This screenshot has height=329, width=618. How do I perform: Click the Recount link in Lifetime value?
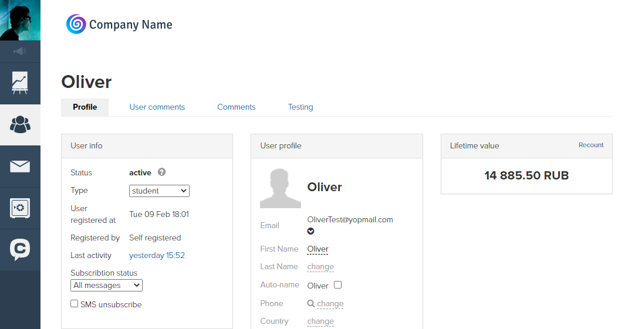point(590,145)
